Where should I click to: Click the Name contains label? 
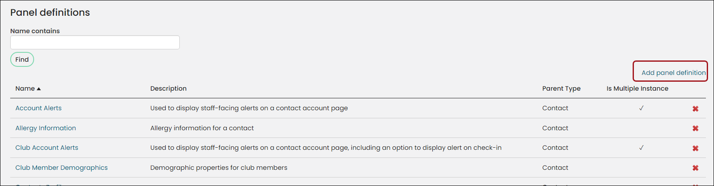pos(35,31)
